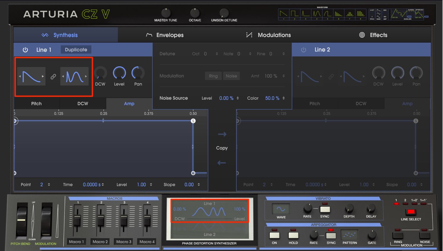Click the Unison Detune knob
443x251 pixels.
pos(224,13)
